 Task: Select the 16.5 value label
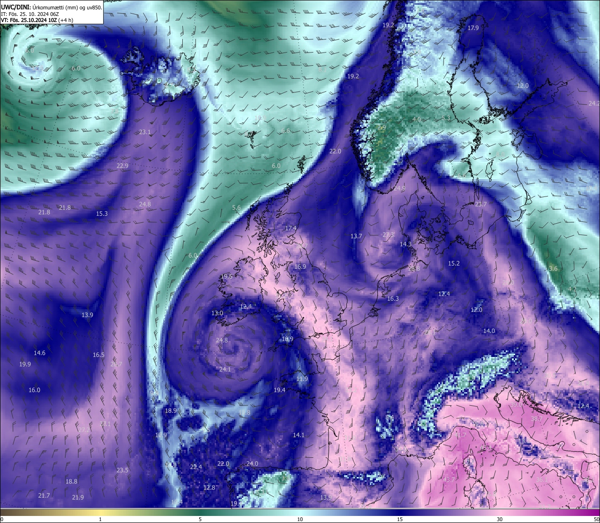tap(98, 355)
